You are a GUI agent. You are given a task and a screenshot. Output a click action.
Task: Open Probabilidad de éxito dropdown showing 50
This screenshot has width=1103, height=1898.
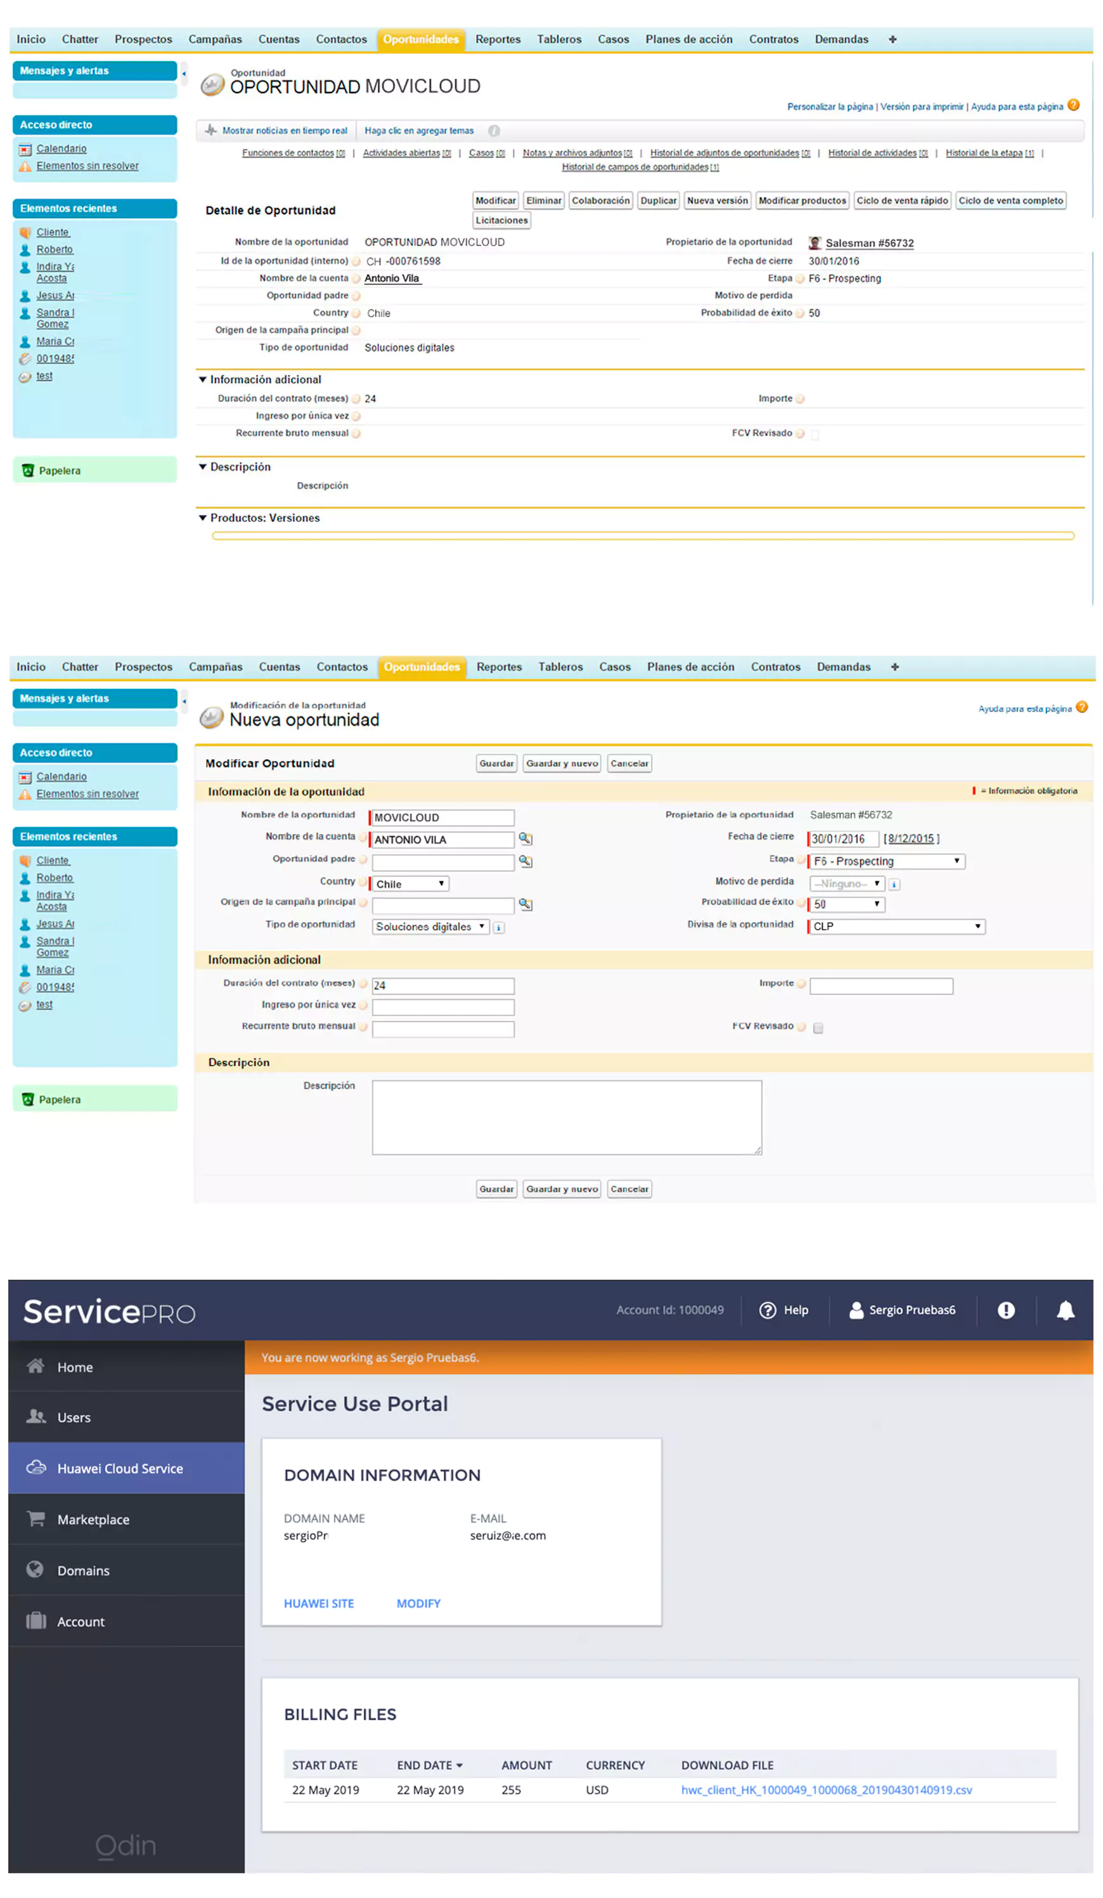pyautogui.click(x=847, y=904)
